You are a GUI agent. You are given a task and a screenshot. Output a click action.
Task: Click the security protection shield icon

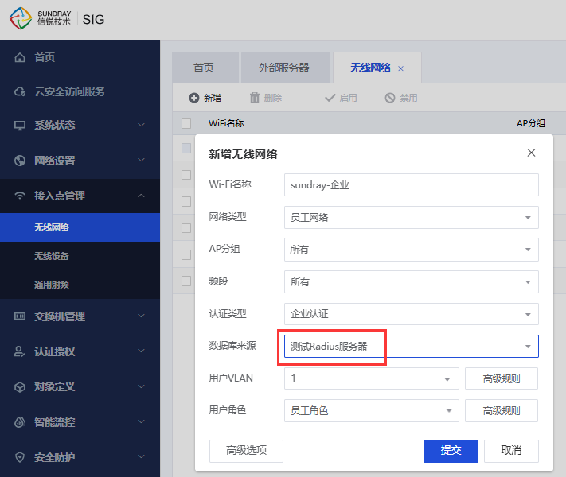tap(20, 457)
